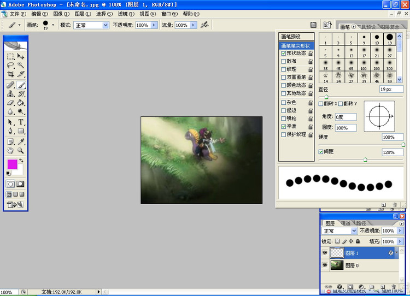
Task: Select the Slice tool
Action: click(x=21, y=74)
